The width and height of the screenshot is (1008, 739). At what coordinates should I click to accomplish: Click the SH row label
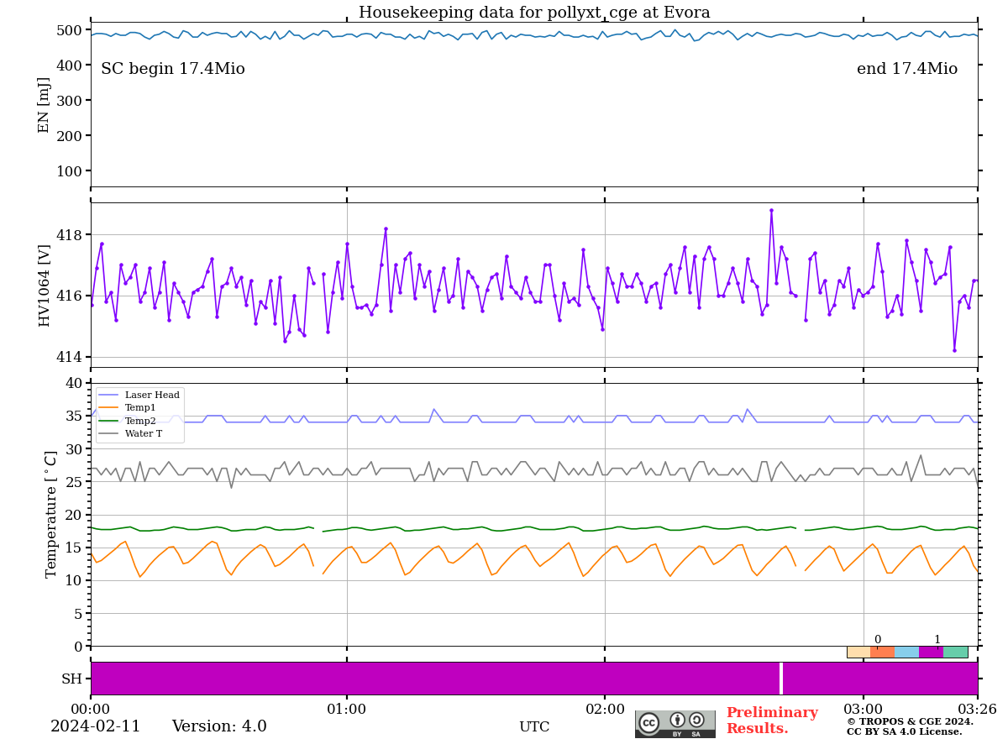(x=71, y=679)
